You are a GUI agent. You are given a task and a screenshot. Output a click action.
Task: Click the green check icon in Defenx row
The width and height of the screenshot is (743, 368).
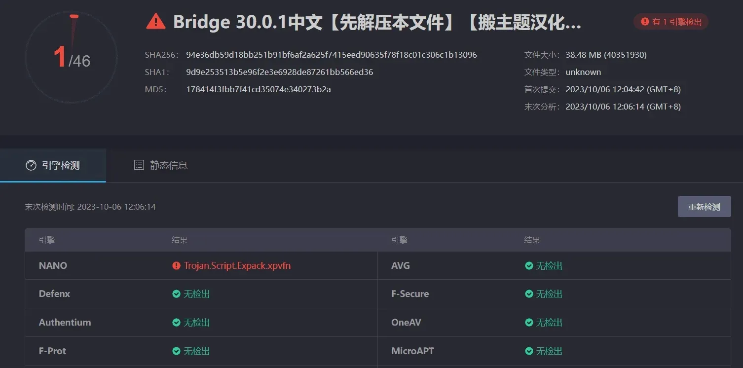(x=176, y=294)
